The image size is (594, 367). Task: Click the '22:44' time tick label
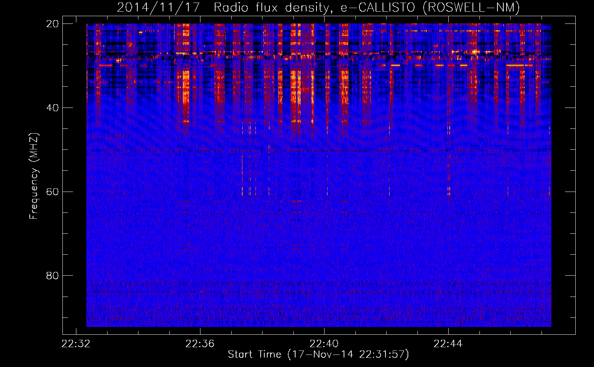[x=448, y=344]
